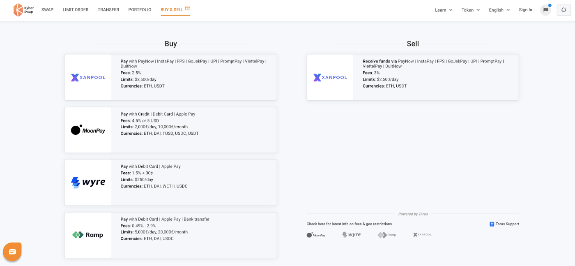Image resolution: width=575 pixels, height=266 pixels.
Task: Click 'Fees: 3%' in Sell XanPool card
Action: point(371,73)
